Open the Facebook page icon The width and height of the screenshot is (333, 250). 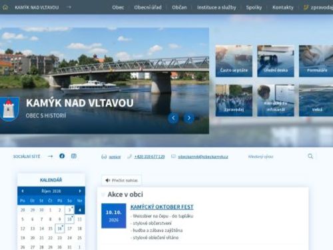[x=62, y=156]
